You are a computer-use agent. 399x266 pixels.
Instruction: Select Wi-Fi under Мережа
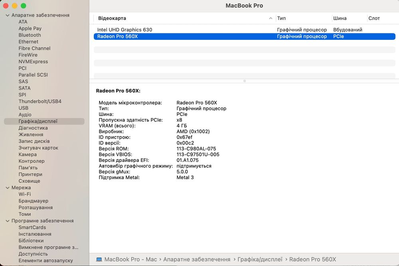tap(24, 194)
